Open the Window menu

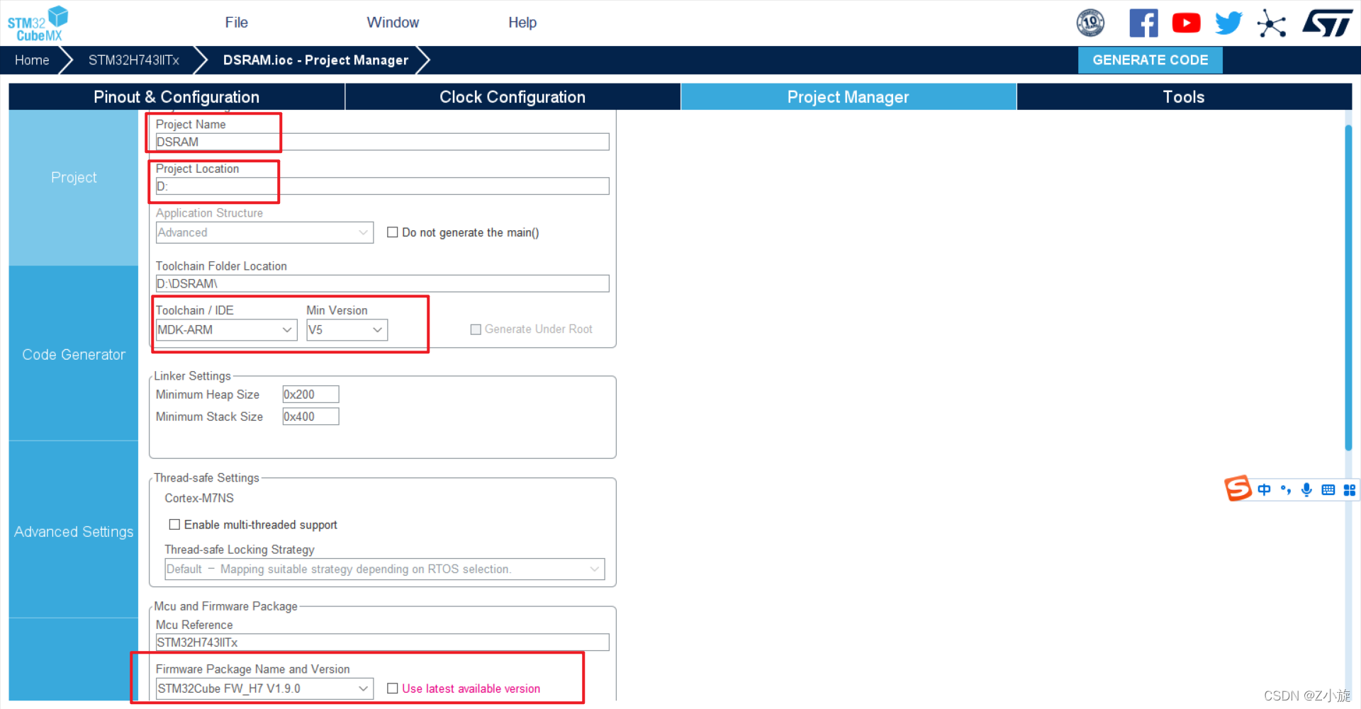point(393,23)
